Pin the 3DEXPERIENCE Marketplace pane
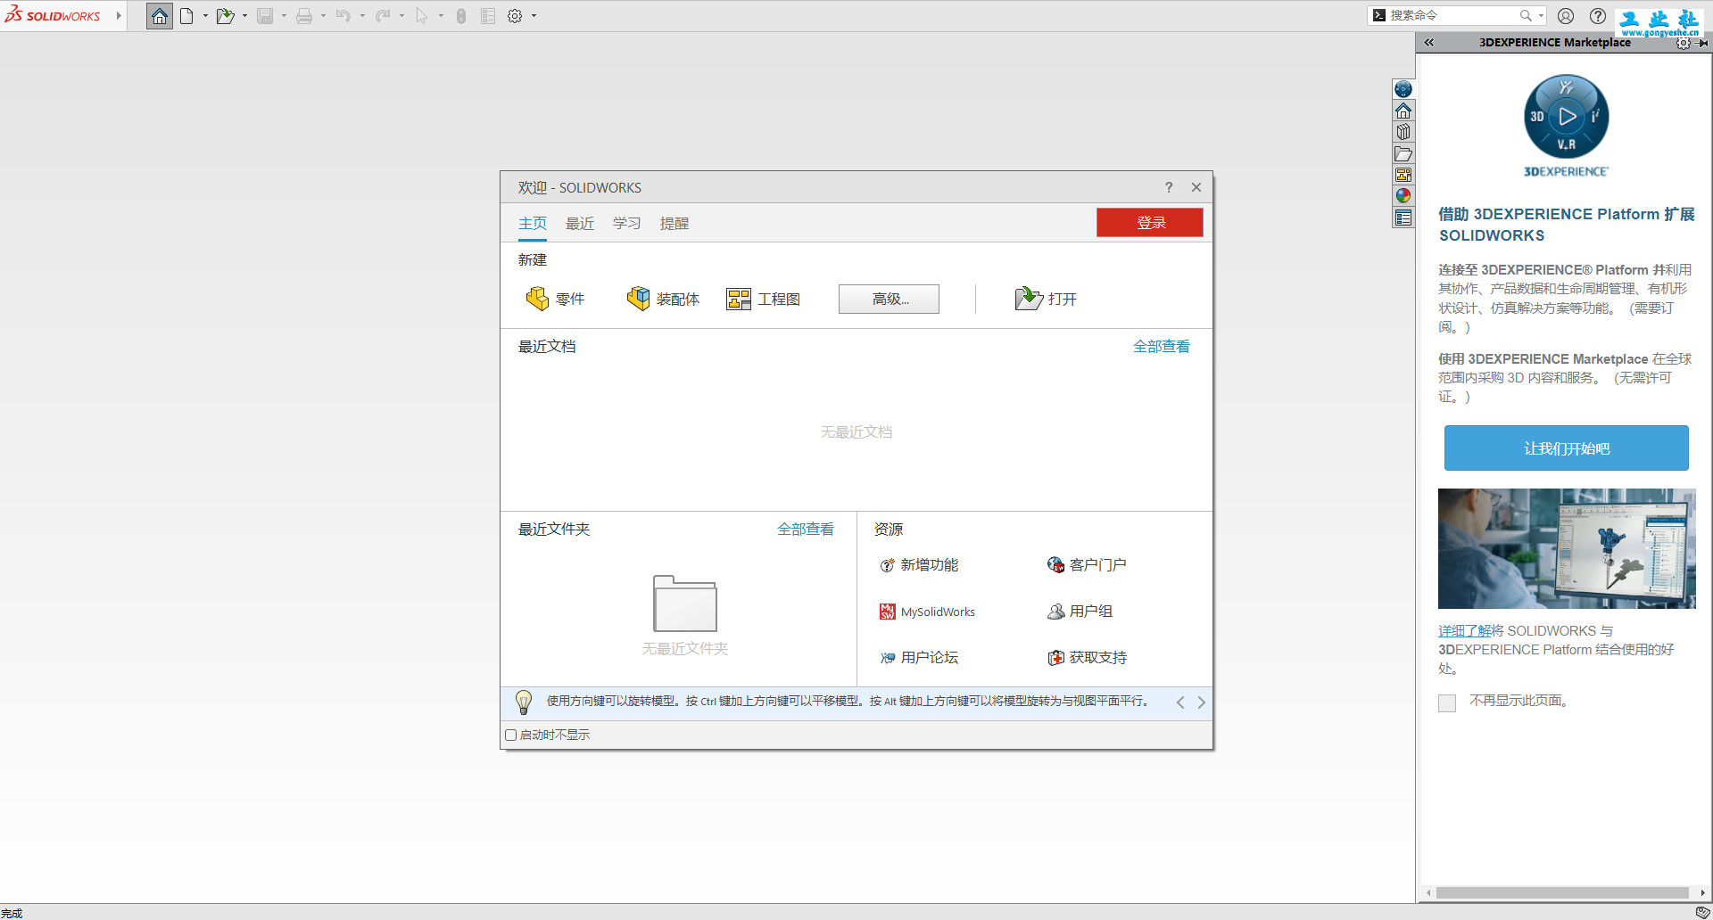The image size is (1713, 920). point(1703,43)
